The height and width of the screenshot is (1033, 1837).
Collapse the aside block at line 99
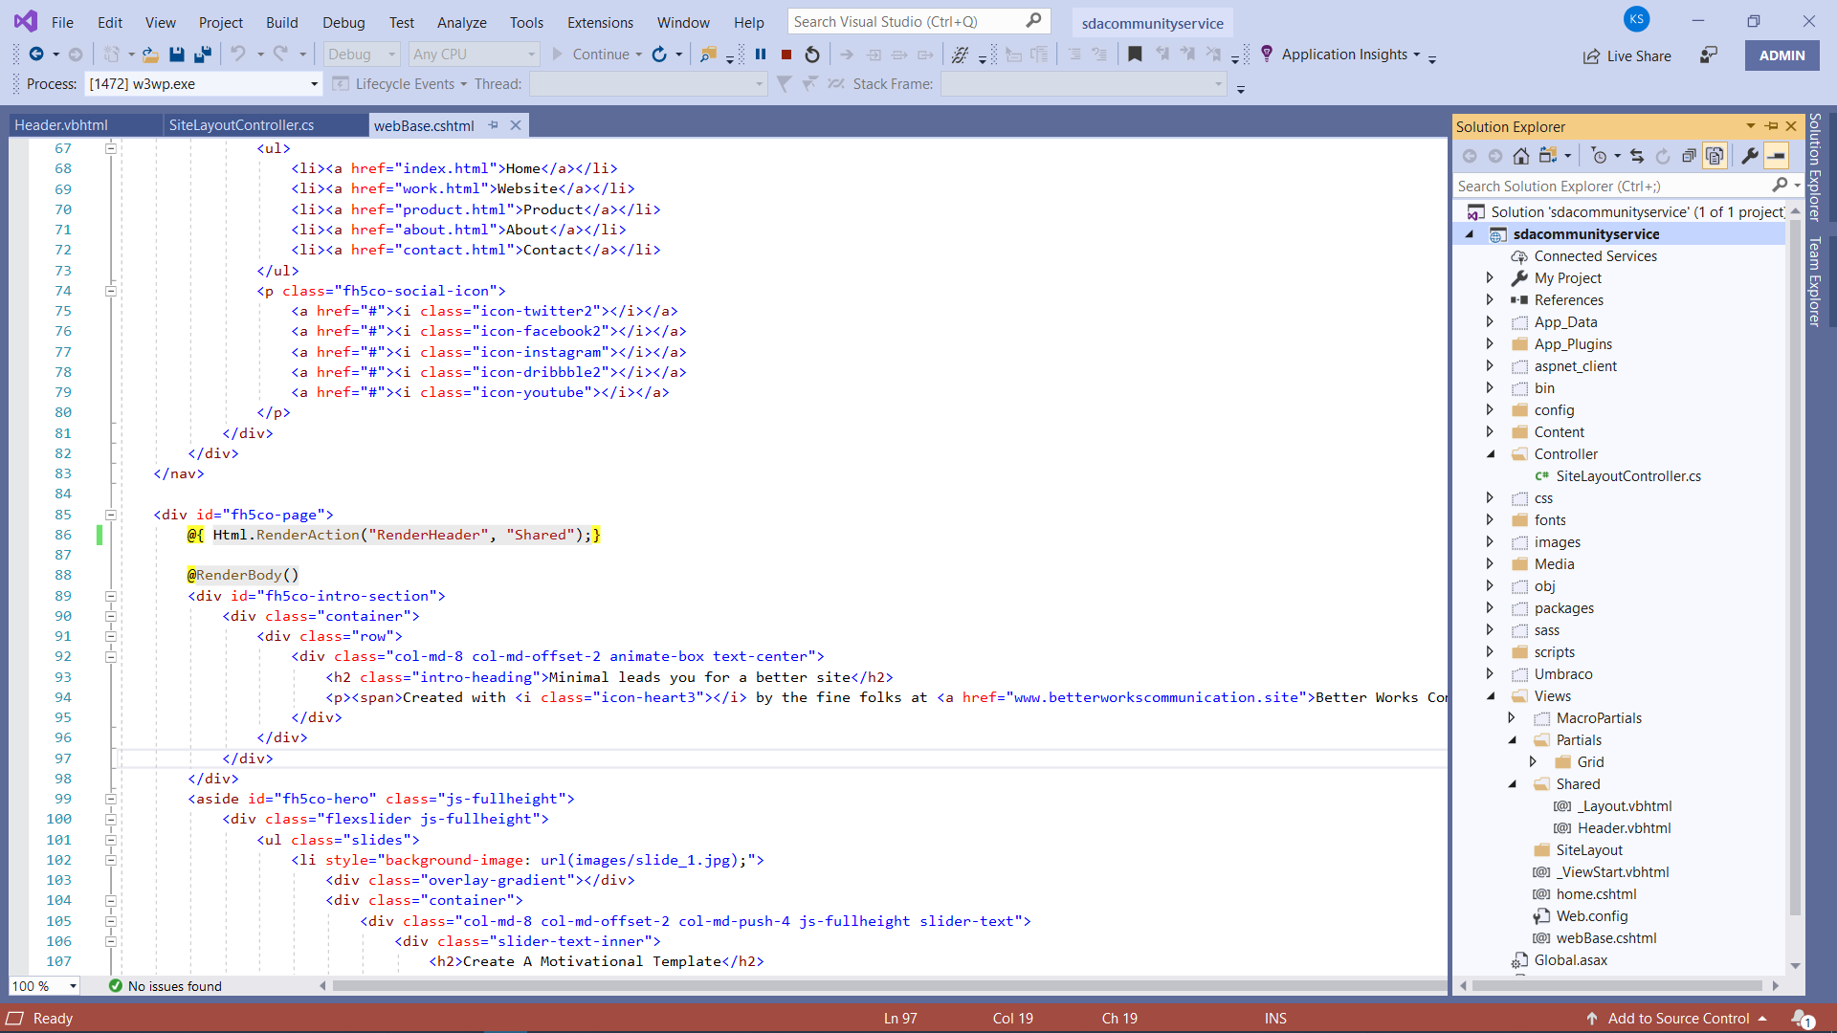pyautogui.click(x=111, y=799)
